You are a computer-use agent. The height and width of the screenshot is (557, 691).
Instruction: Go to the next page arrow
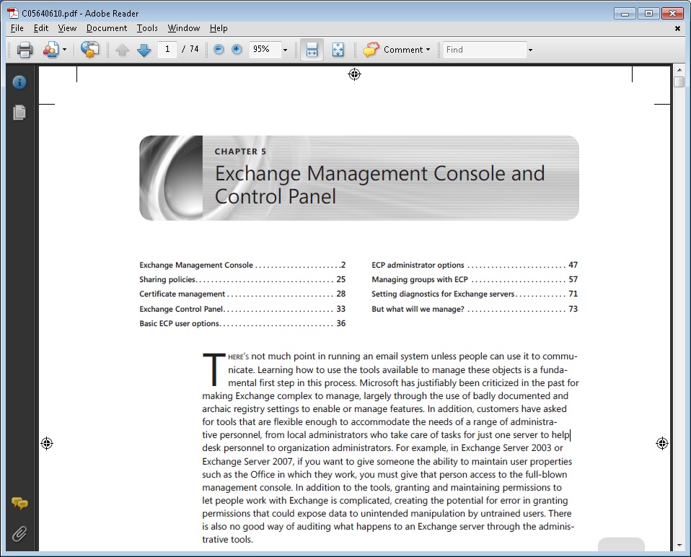tap(144, 50)
